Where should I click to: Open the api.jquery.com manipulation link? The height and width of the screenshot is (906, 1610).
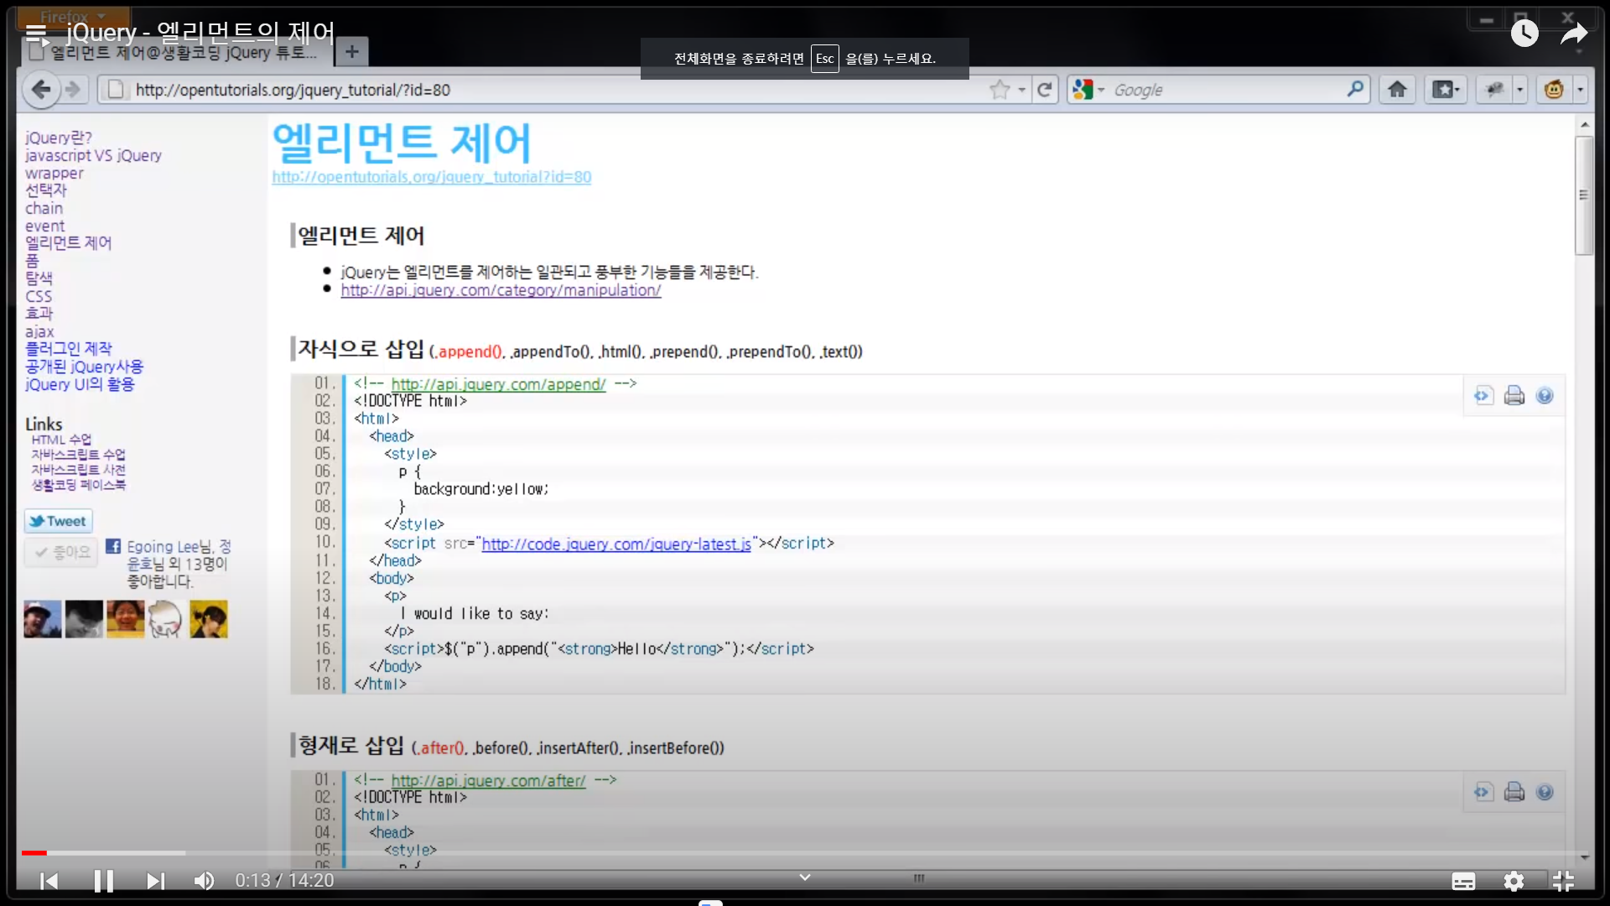[501, 290]
